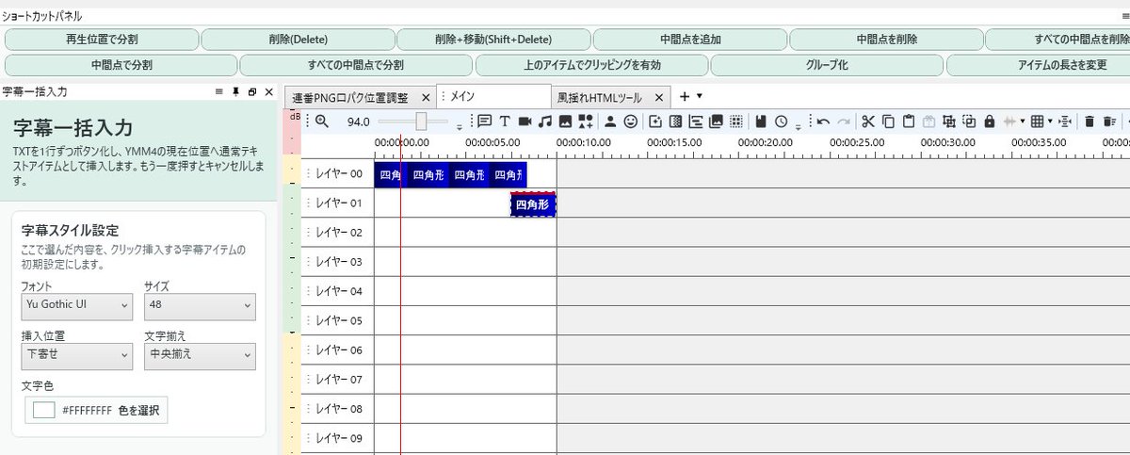Open the tab list dropdown arrow beside plus
This screenshot has width=1130, height=455.
coord(700,96)
